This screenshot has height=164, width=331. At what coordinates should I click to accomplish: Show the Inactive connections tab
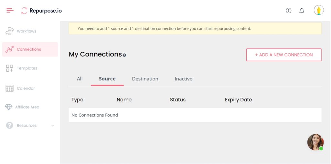184,79
